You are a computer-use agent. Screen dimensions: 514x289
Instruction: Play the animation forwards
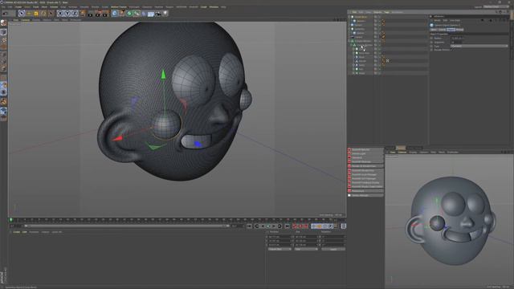274,226
